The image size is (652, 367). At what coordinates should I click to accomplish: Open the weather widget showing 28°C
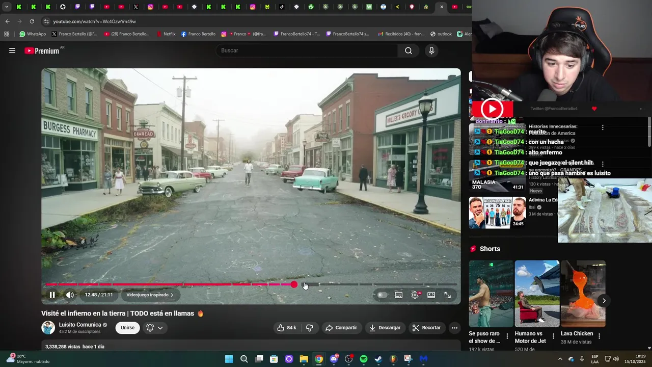[29, 359]
